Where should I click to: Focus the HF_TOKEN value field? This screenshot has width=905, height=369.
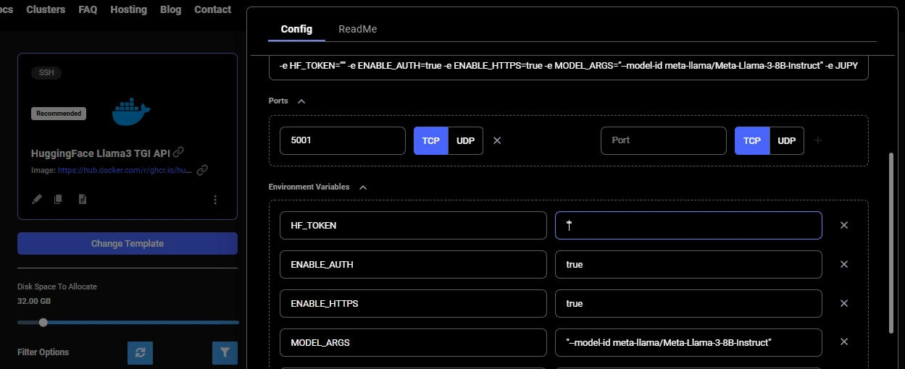[688, 225]
